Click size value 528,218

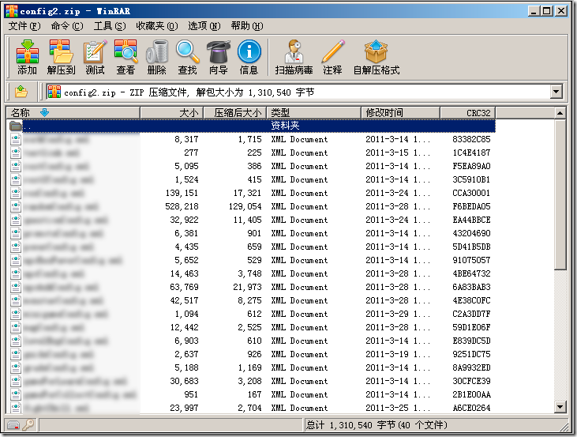click(x=182, y=206)
